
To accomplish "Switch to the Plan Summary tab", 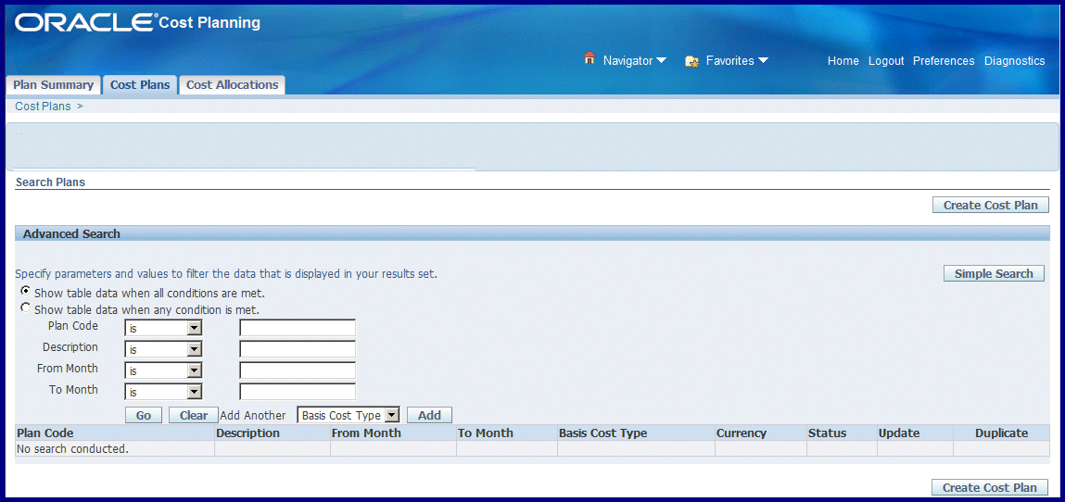I will coord(53,85).
